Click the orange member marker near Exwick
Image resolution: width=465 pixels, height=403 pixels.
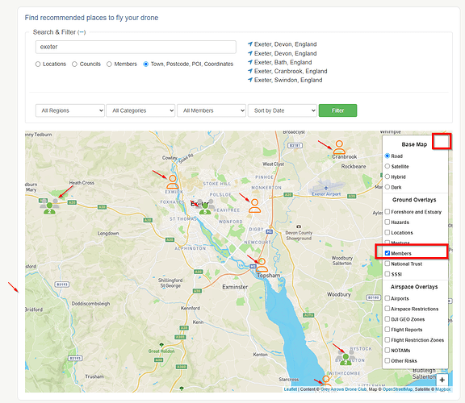click(172, 182)
